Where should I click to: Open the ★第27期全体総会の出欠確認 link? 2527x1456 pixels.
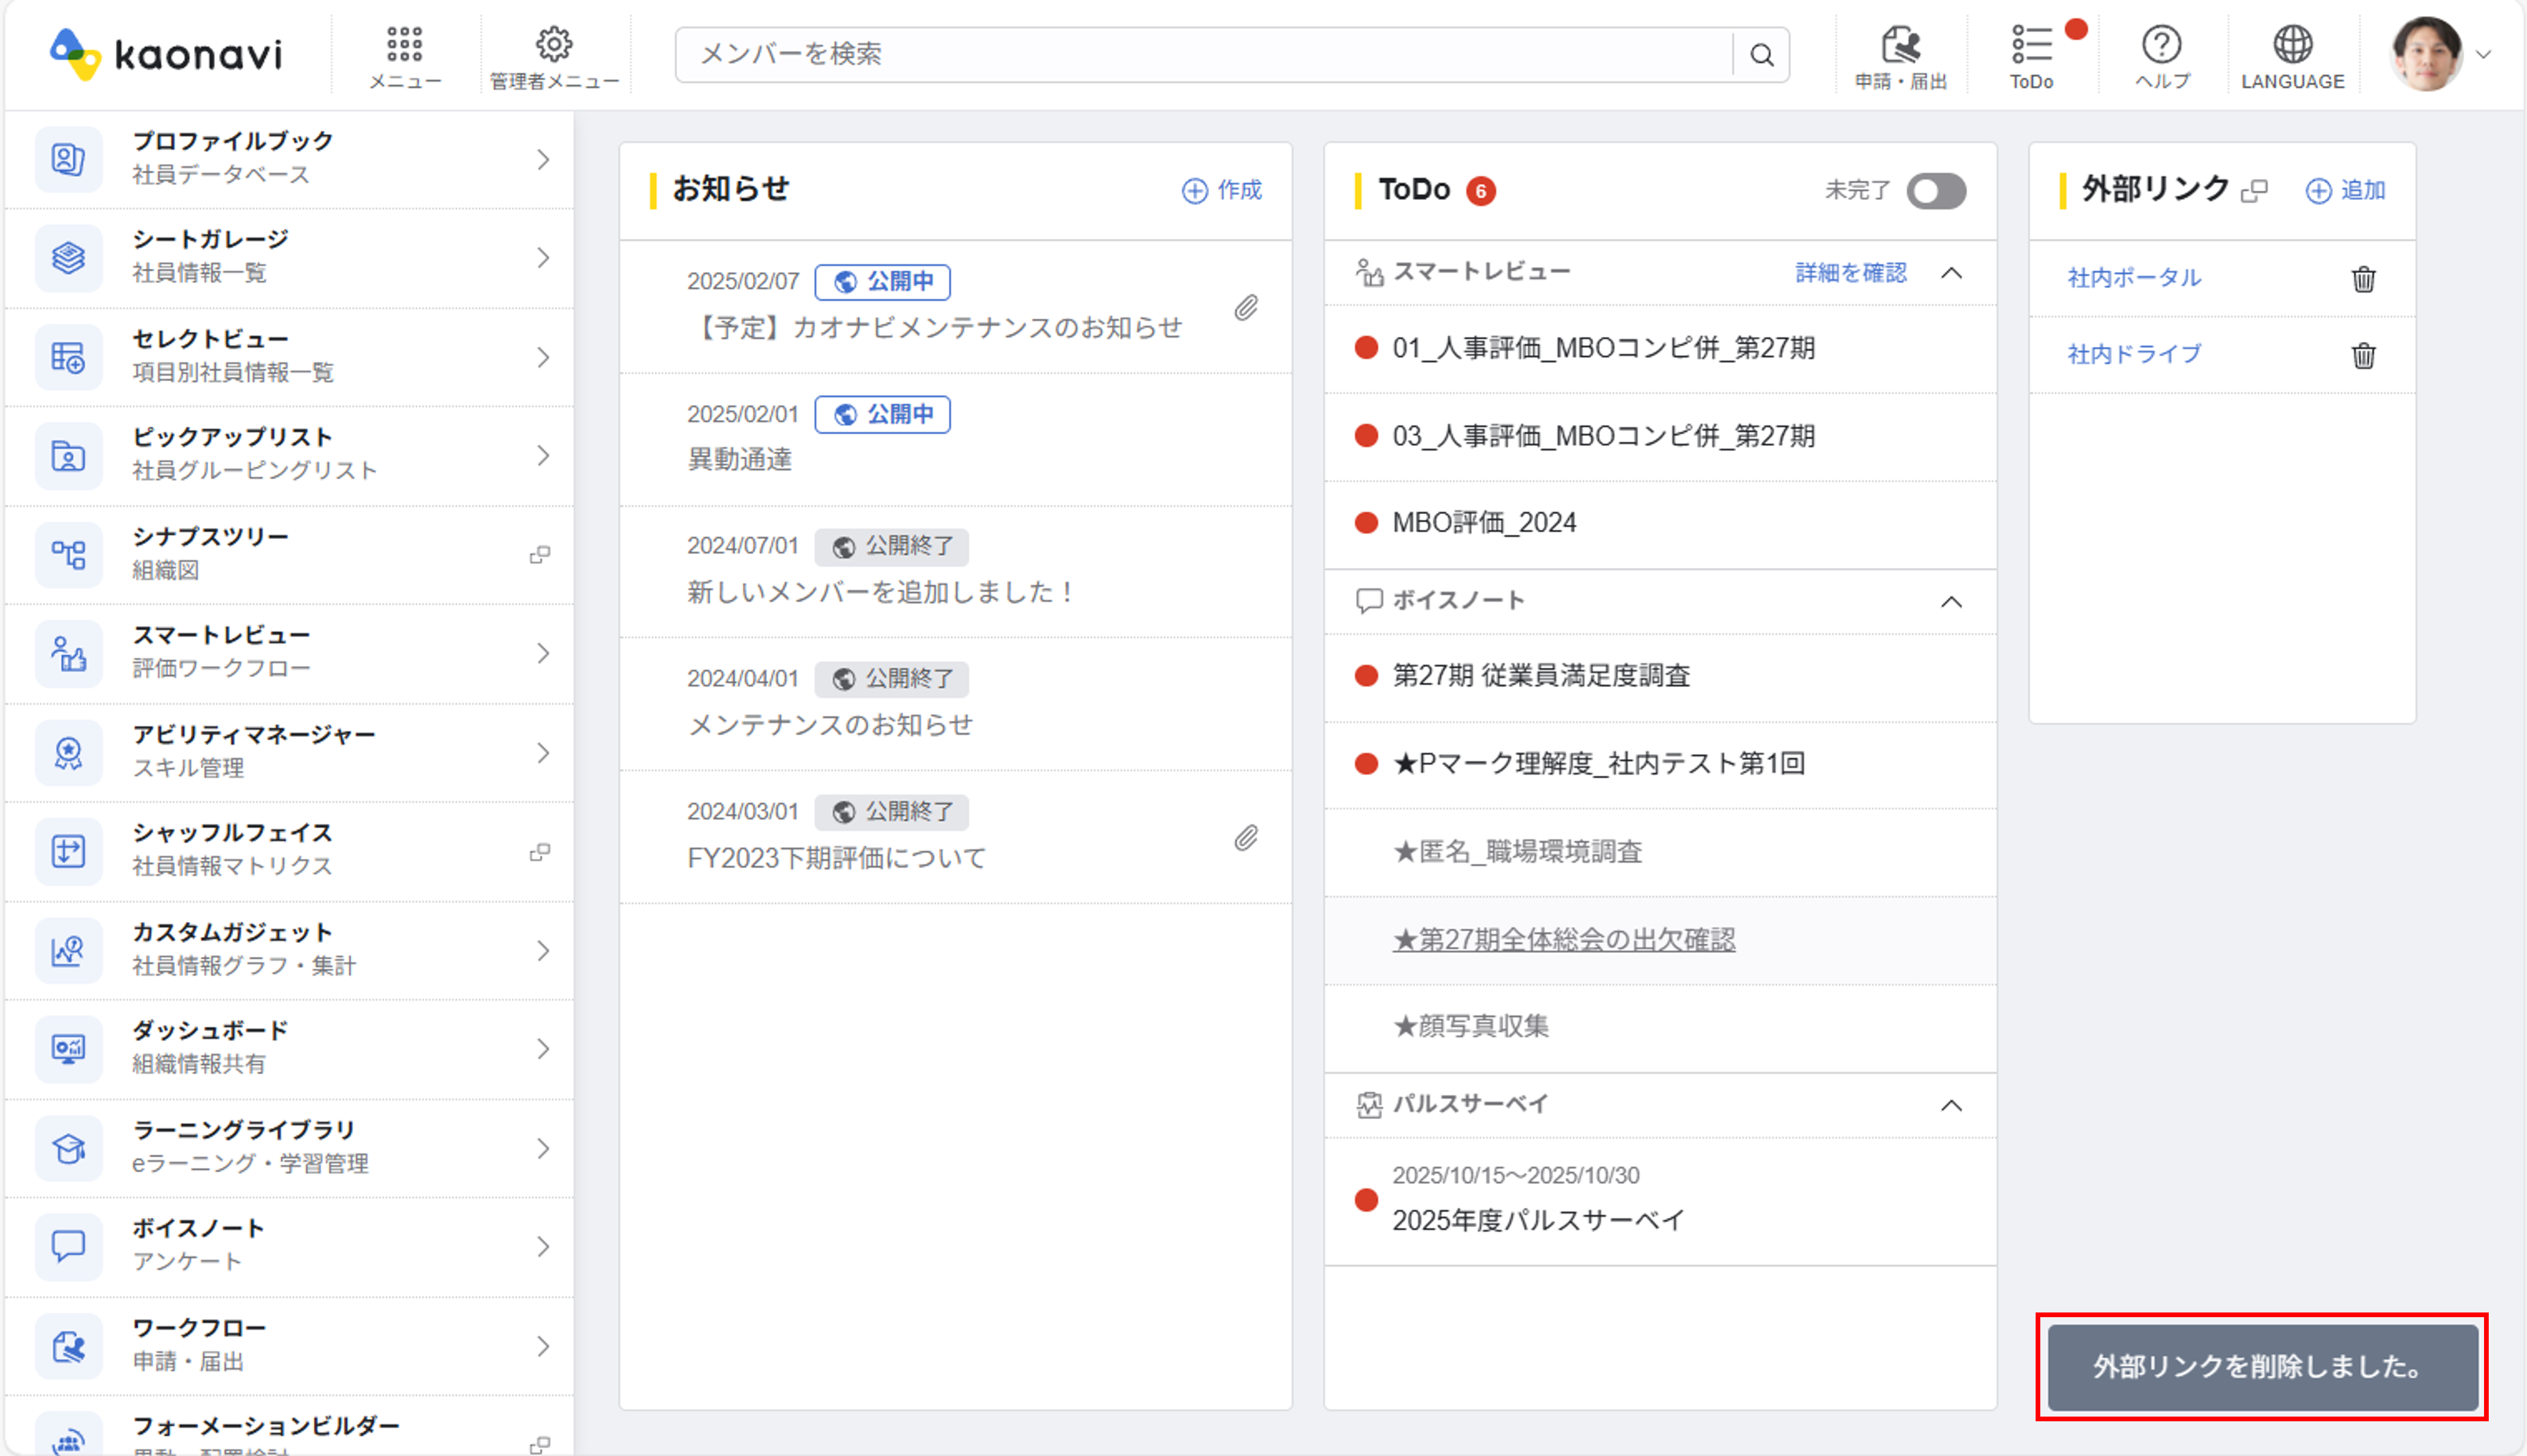1562,940
